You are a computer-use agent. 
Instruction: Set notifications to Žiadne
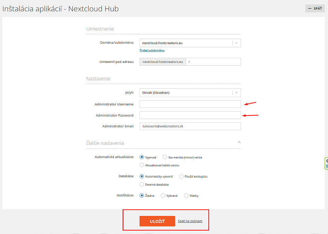(141, 195)
